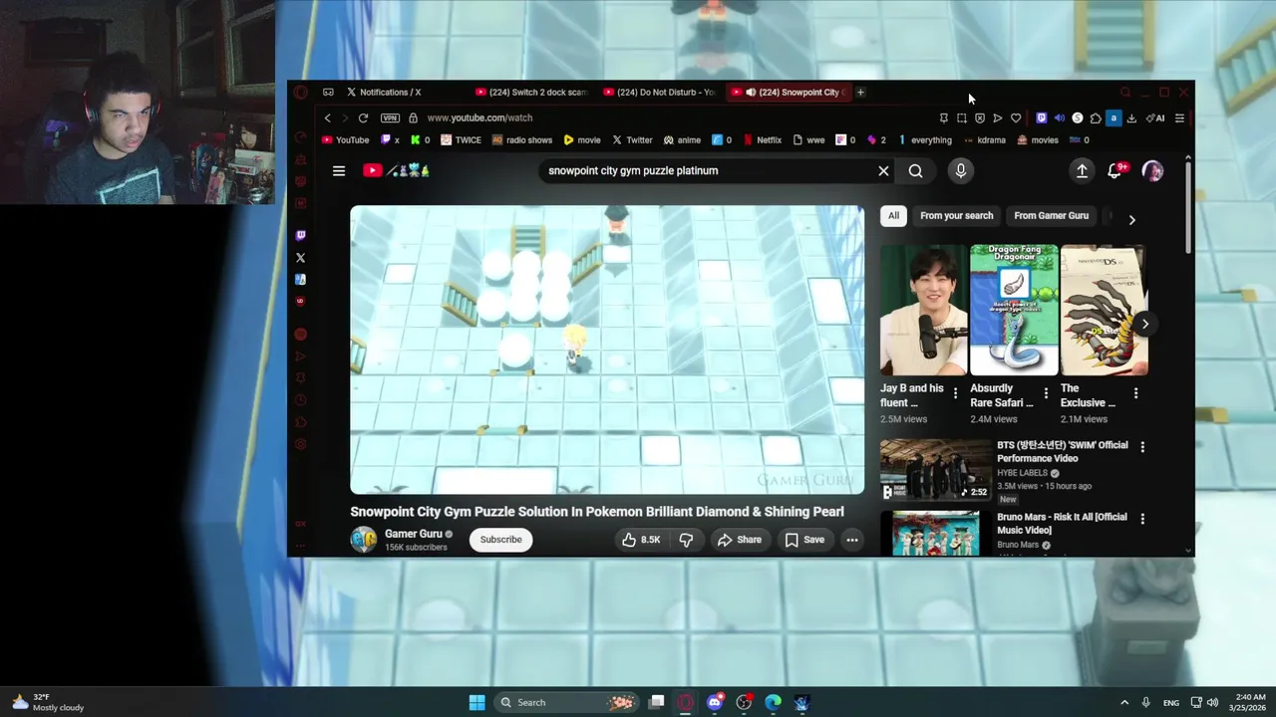
Task: Open the Netflix bookmark
Action: tap(763, 140)
